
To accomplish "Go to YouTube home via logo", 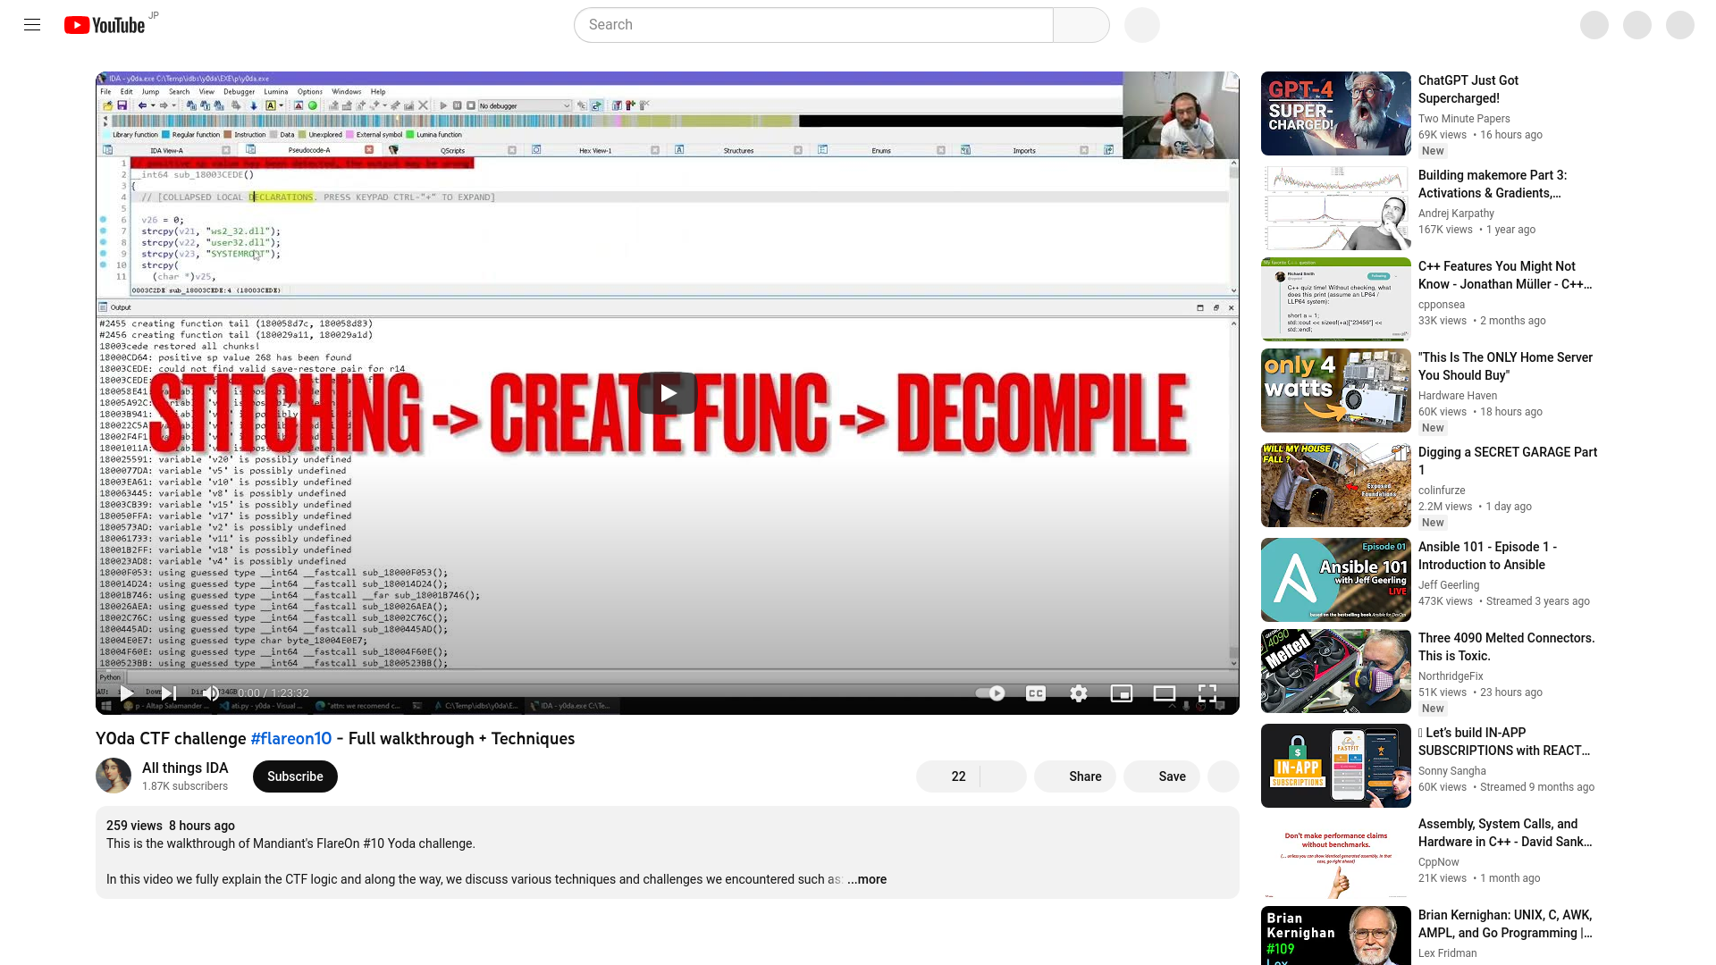I will coord(105,25).
